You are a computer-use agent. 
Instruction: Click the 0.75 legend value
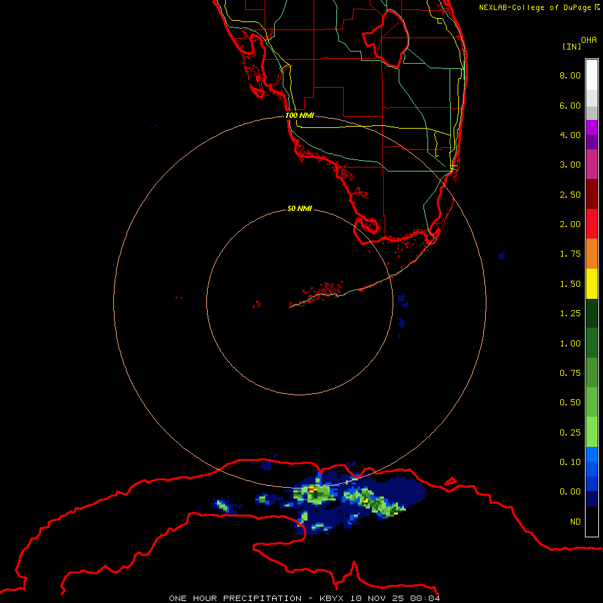point(570,373)
